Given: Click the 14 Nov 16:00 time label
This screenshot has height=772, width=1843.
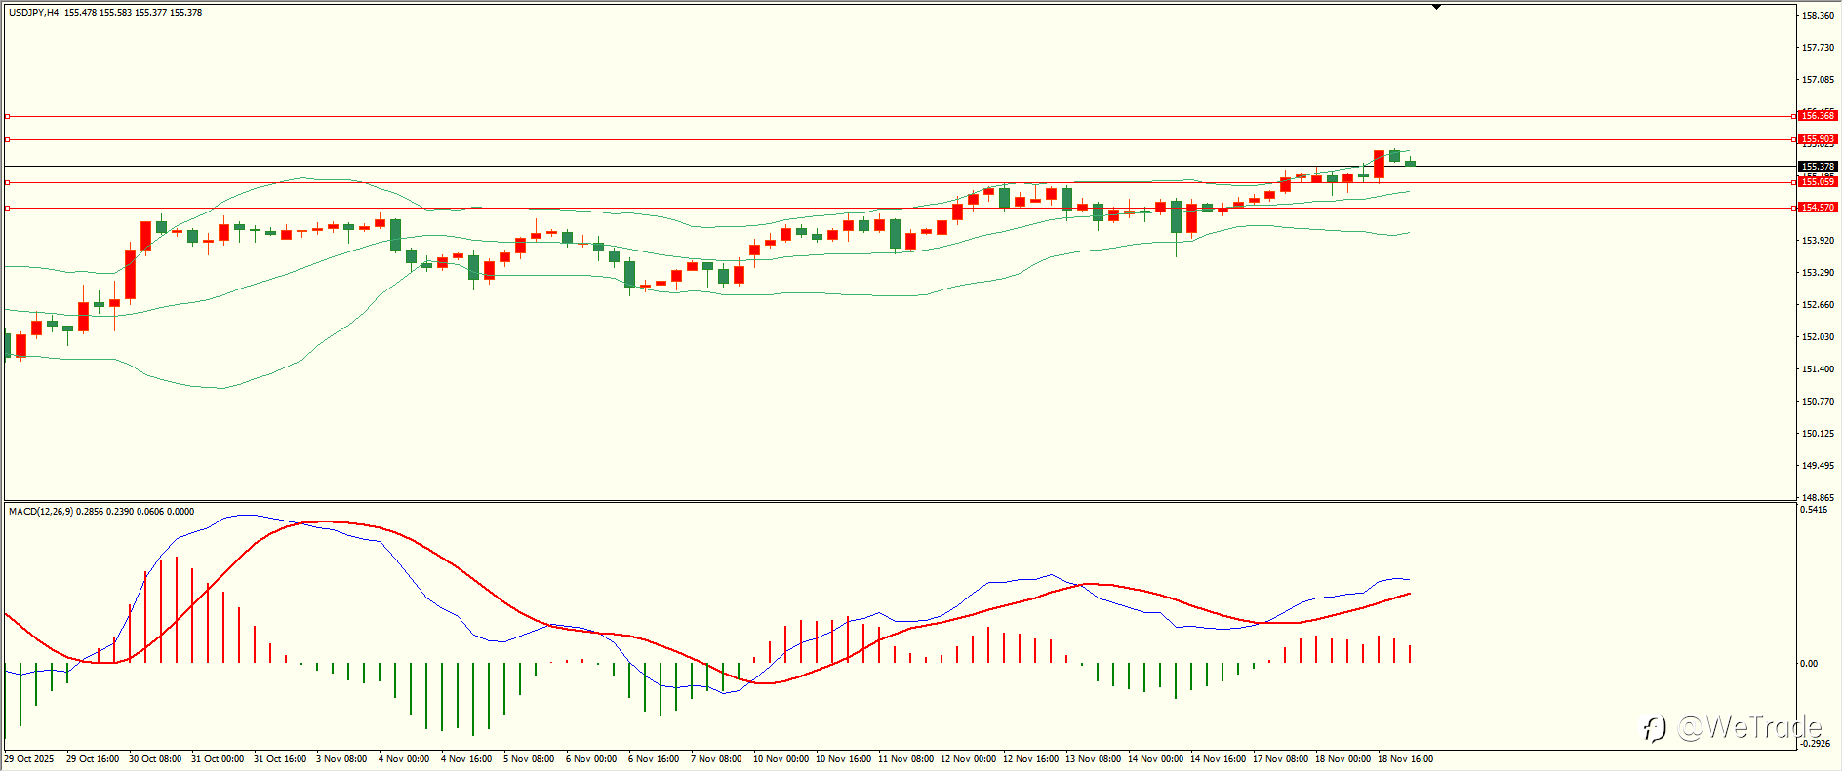Looking at the screenshot, I should [1218, 759].
